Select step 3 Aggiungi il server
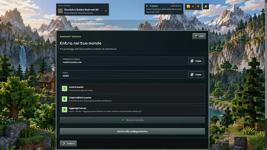The width and height of the screenshot is (267, 150). pyautogui.click(x=132, y=109)
